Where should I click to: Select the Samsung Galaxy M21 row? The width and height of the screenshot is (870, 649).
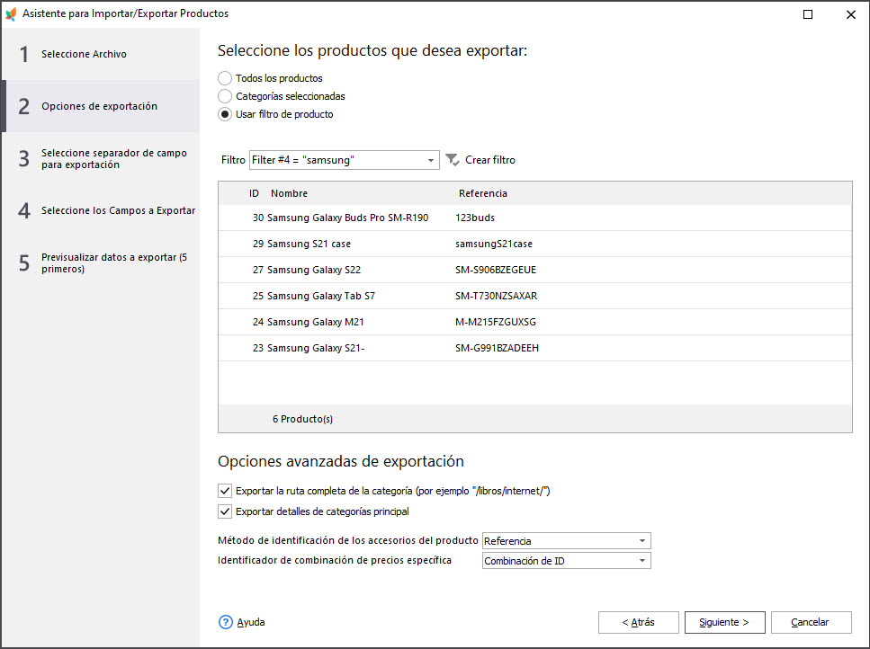[x=535, y=322]
